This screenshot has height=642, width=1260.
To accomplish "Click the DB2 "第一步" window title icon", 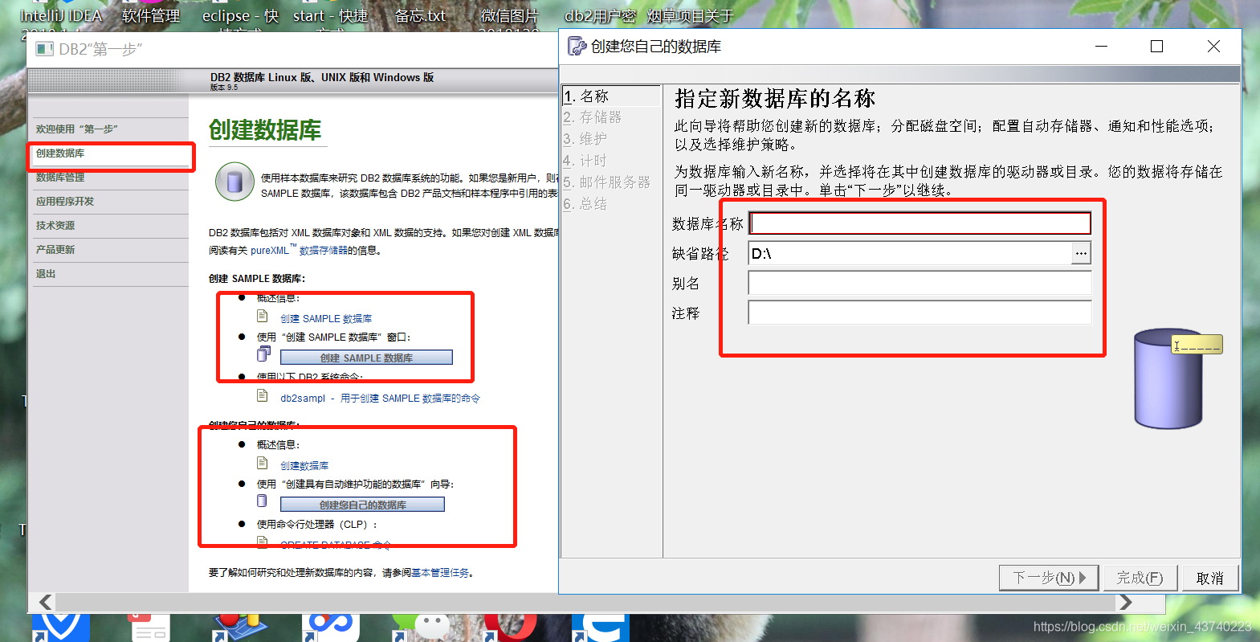I will coord(44,49).
